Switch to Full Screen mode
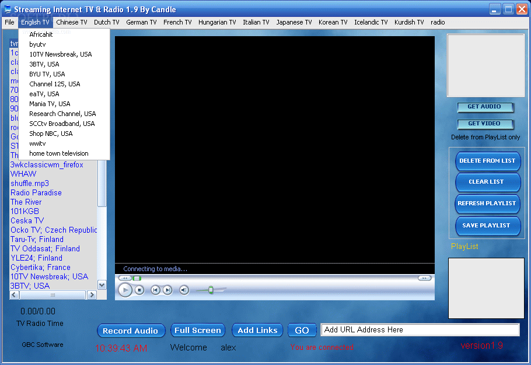The image size is (531, 365). pos(198,330)
